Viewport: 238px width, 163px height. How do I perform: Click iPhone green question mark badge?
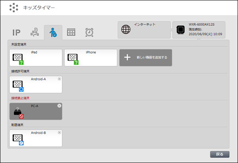76,63
